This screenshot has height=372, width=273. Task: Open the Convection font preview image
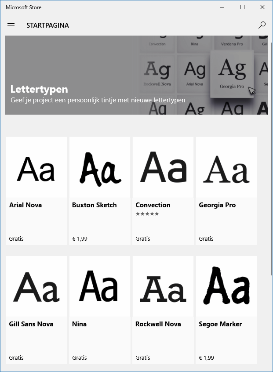pos(163,167)
